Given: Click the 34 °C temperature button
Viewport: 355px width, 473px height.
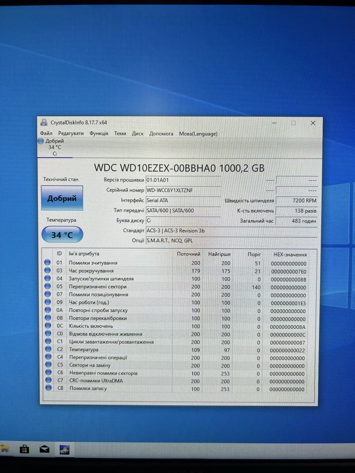Looking at the screenshot, I should tap(62, 235).
